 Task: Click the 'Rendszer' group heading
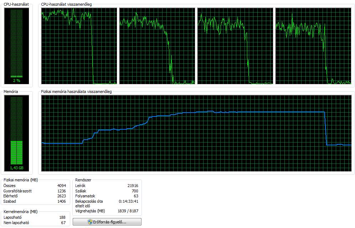click(x=83, y=180)
